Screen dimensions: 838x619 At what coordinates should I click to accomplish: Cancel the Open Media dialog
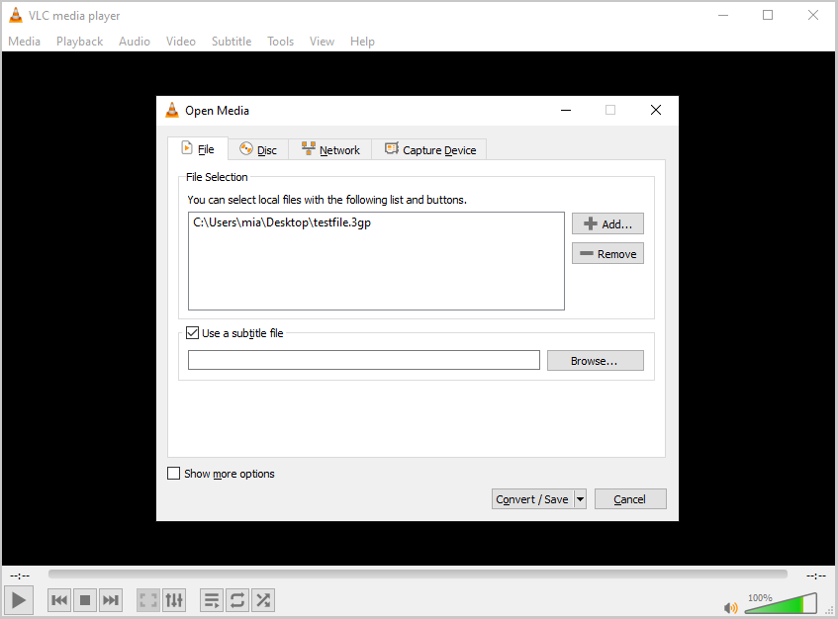coord(630,499)
